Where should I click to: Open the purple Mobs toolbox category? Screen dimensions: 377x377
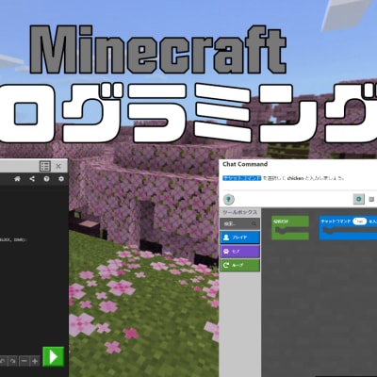tap(239, 252)
